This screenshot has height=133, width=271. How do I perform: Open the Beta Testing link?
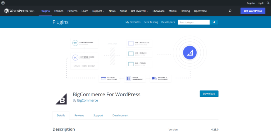[151, 22]
